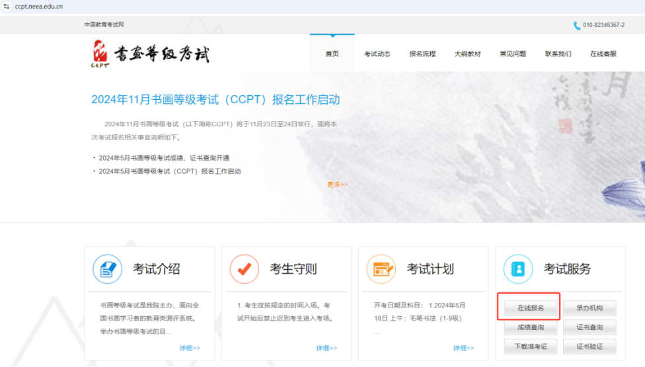Open the 2024年11月书画等级考试 headline link

pyautogui.click(x=215, y=100)
